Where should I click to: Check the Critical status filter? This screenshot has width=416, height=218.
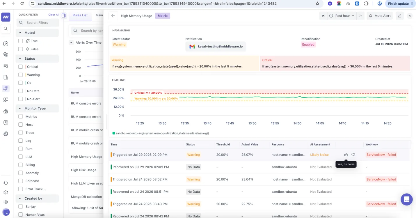point(20,67)
